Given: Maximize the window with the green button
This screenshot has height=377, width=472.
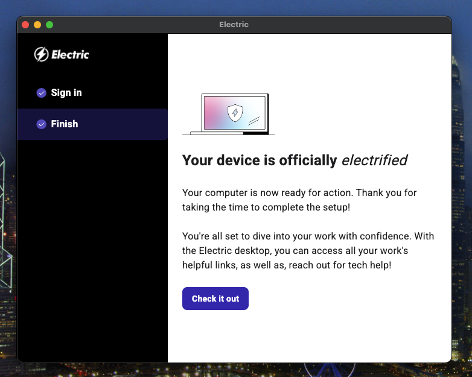Looking at the screenshot, I should [49, 25].
